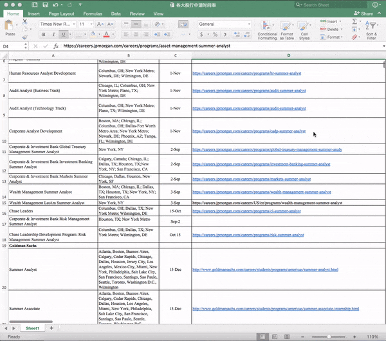This screenshot has width=386, height=341.
Task: Click the Search Sheet field
Action: 331,5
